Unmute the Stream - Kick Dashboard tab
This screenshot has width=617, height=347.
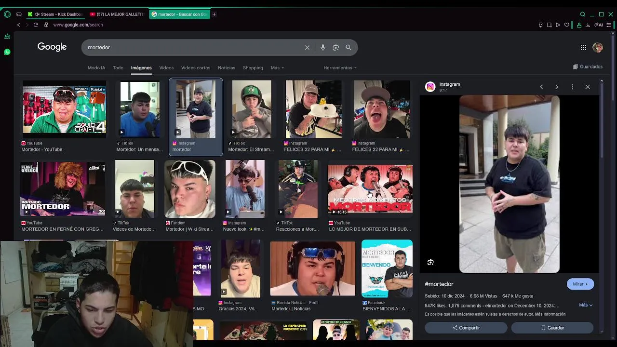pyautogui.click(x=37, y=14)
